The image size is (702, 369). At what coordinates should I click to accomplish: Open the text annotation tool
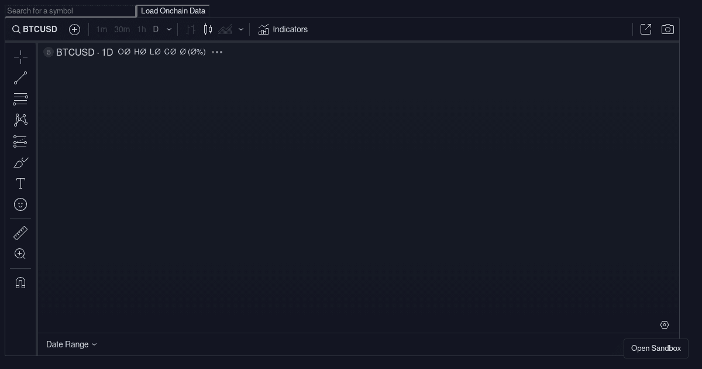20,183
